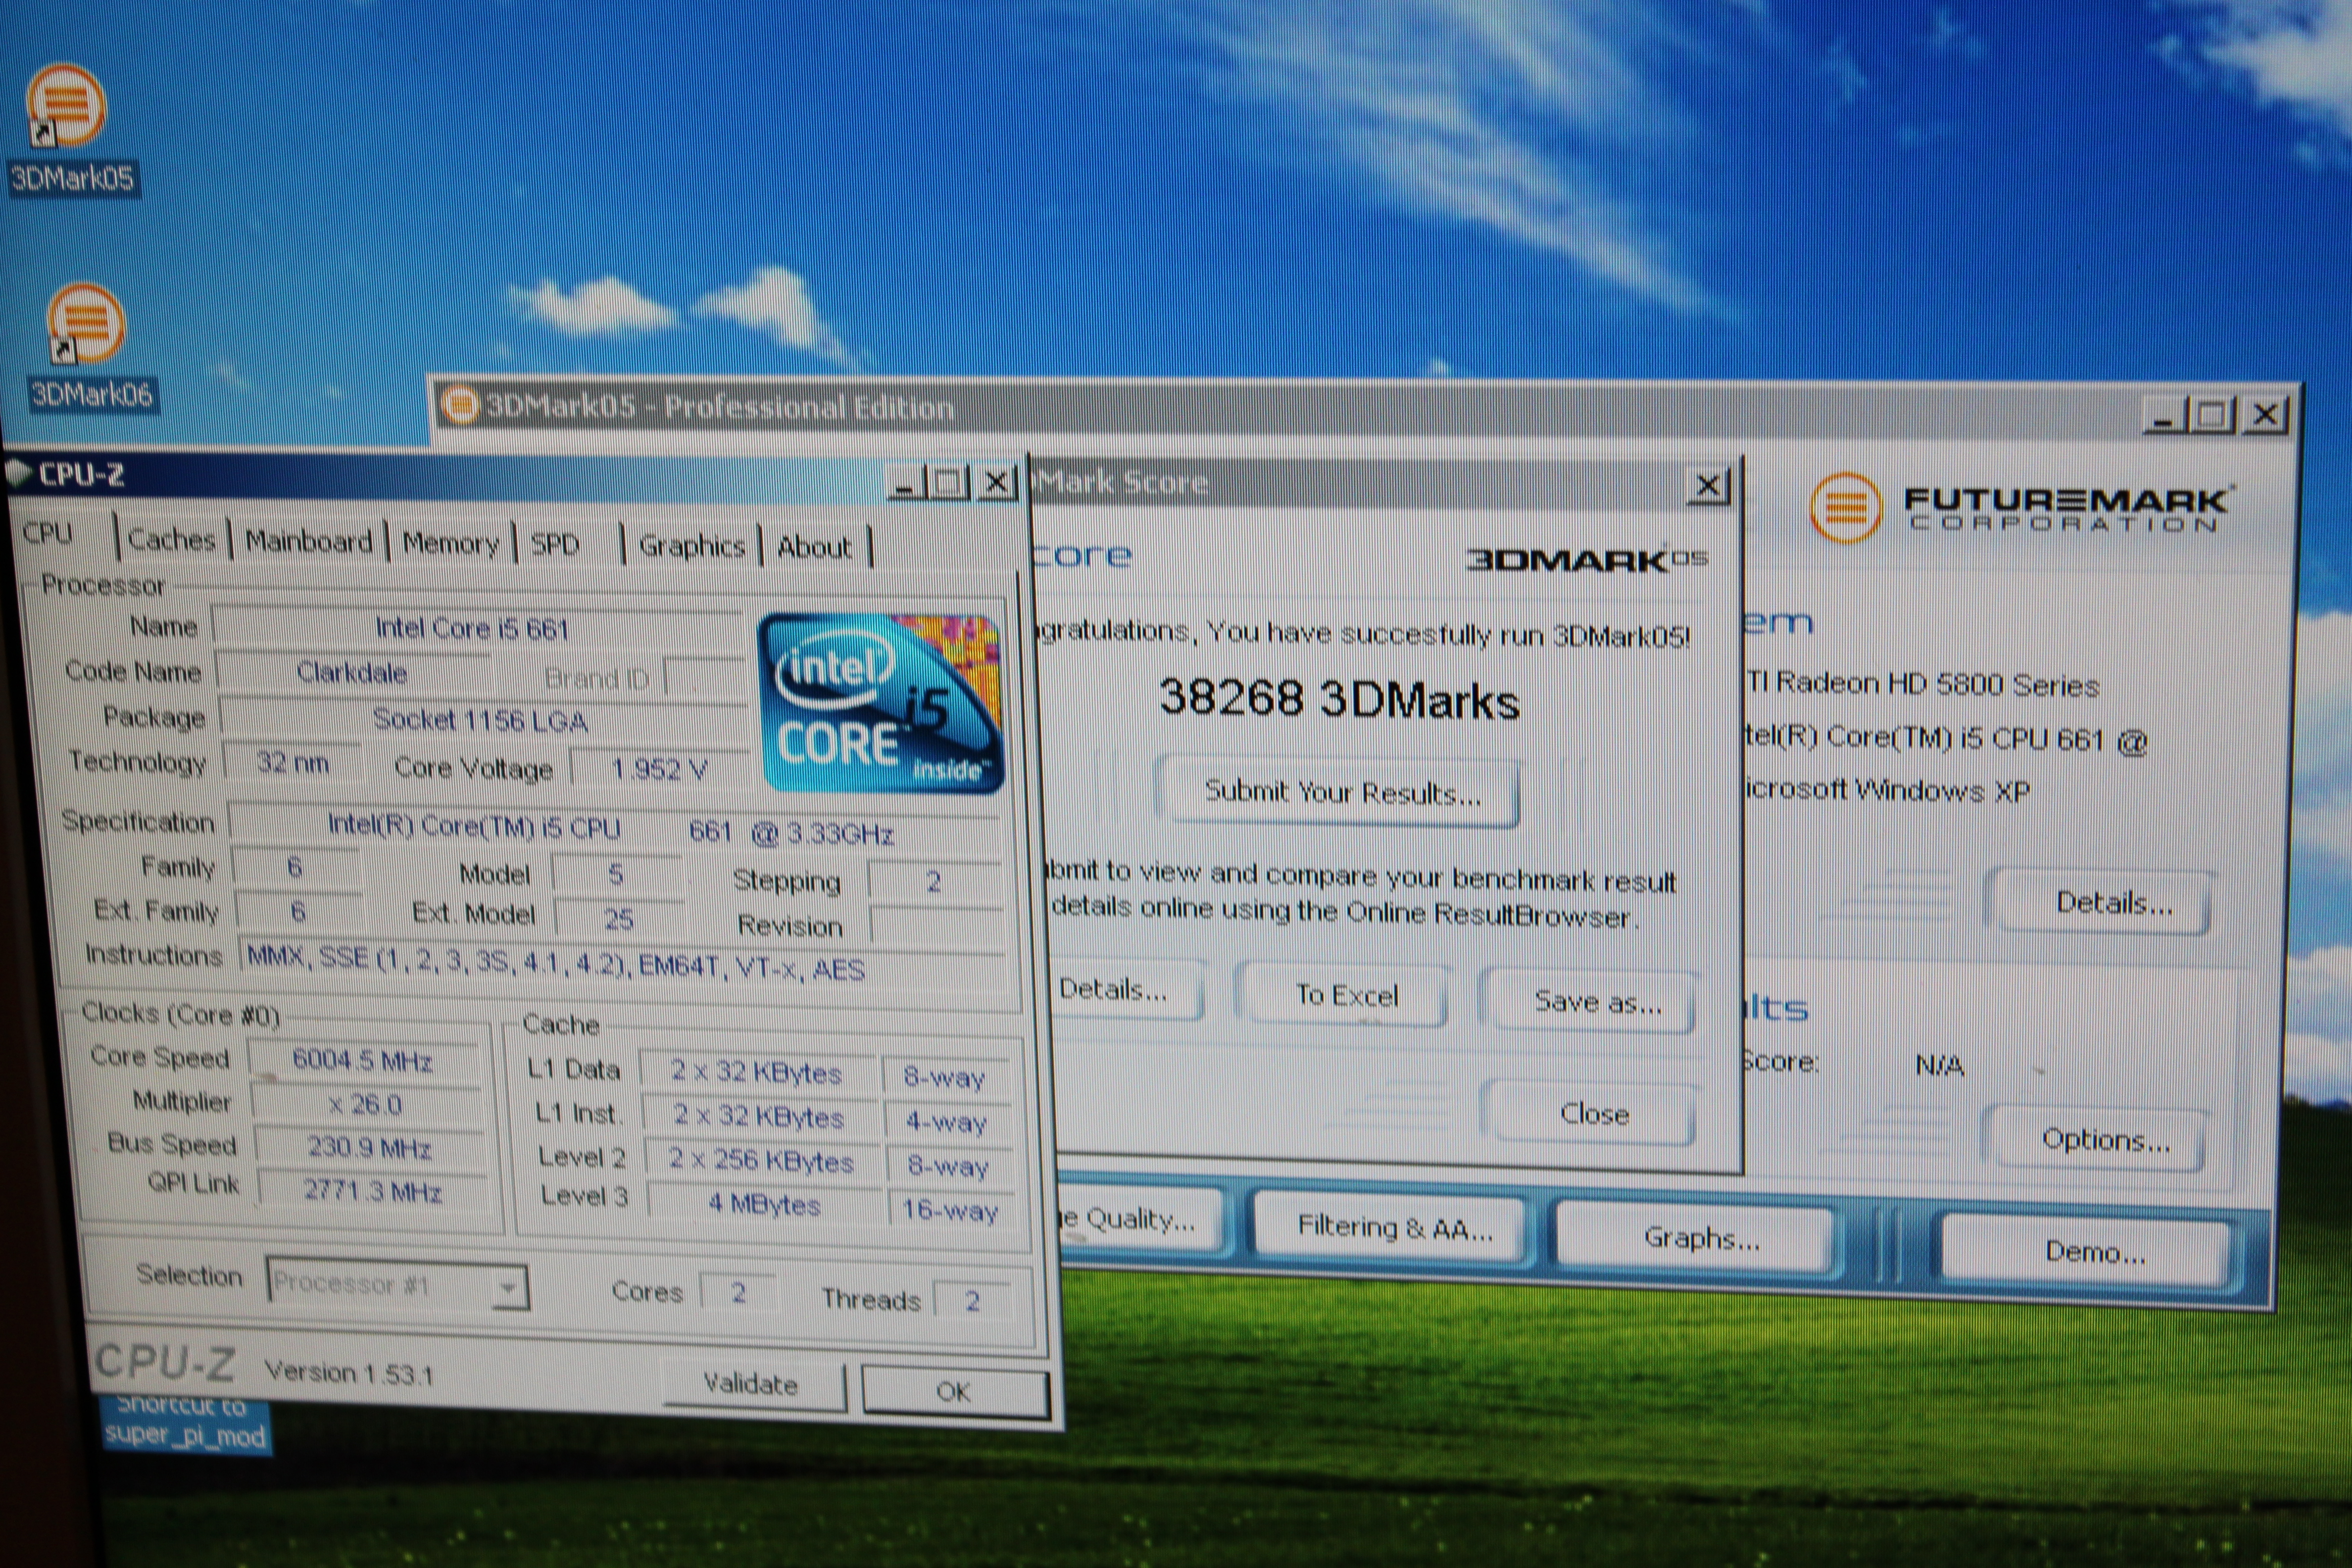Click the Ext. Model value 25
The image size is (2352, 1568).
[618, 919]
